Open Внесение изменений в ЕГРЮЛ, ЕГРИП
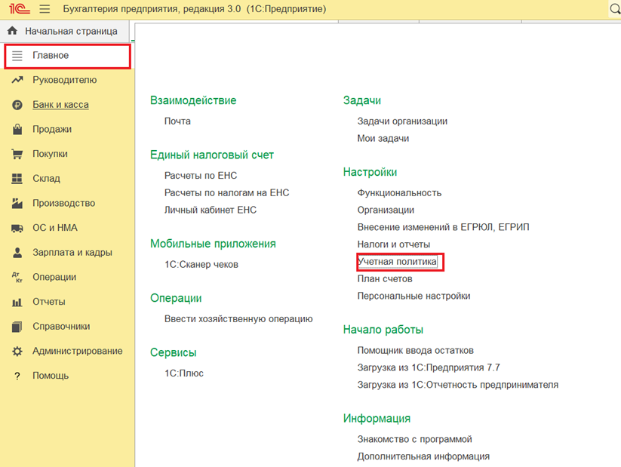The height and width of the screenshot is (467, 621). point(443,227)
